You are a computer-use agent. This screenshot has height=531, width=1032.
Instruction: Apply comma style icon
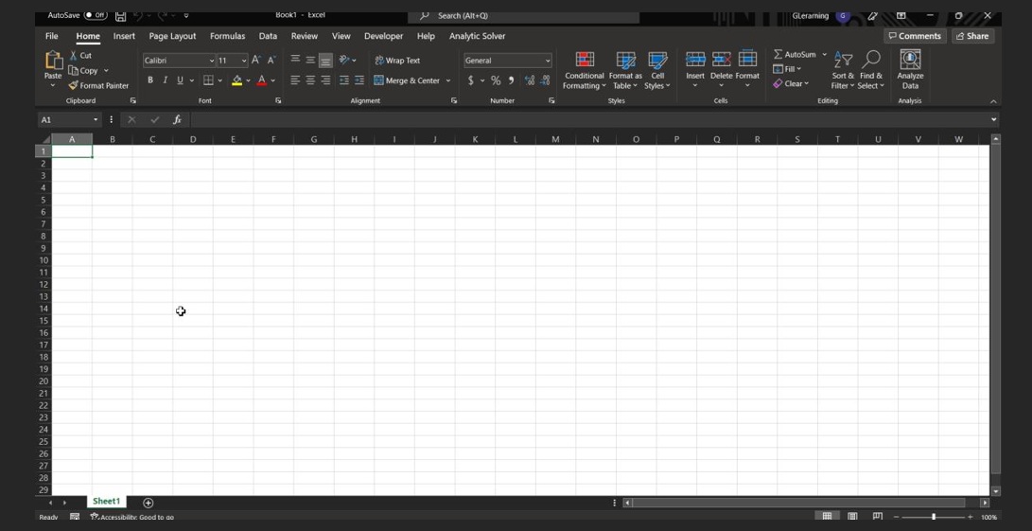(x=512, y=80)
